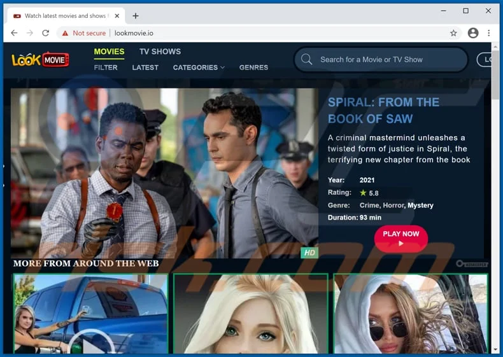Click the rating star icon

click(363, 192)
